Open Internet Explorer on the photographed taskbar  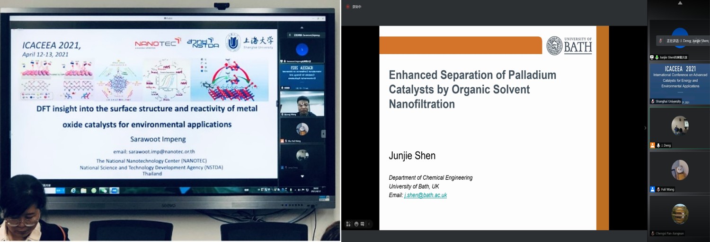(73, 191)
